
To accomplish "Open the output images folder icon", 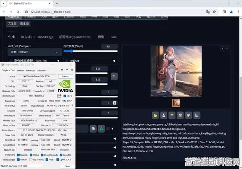I will click(155, 115).
